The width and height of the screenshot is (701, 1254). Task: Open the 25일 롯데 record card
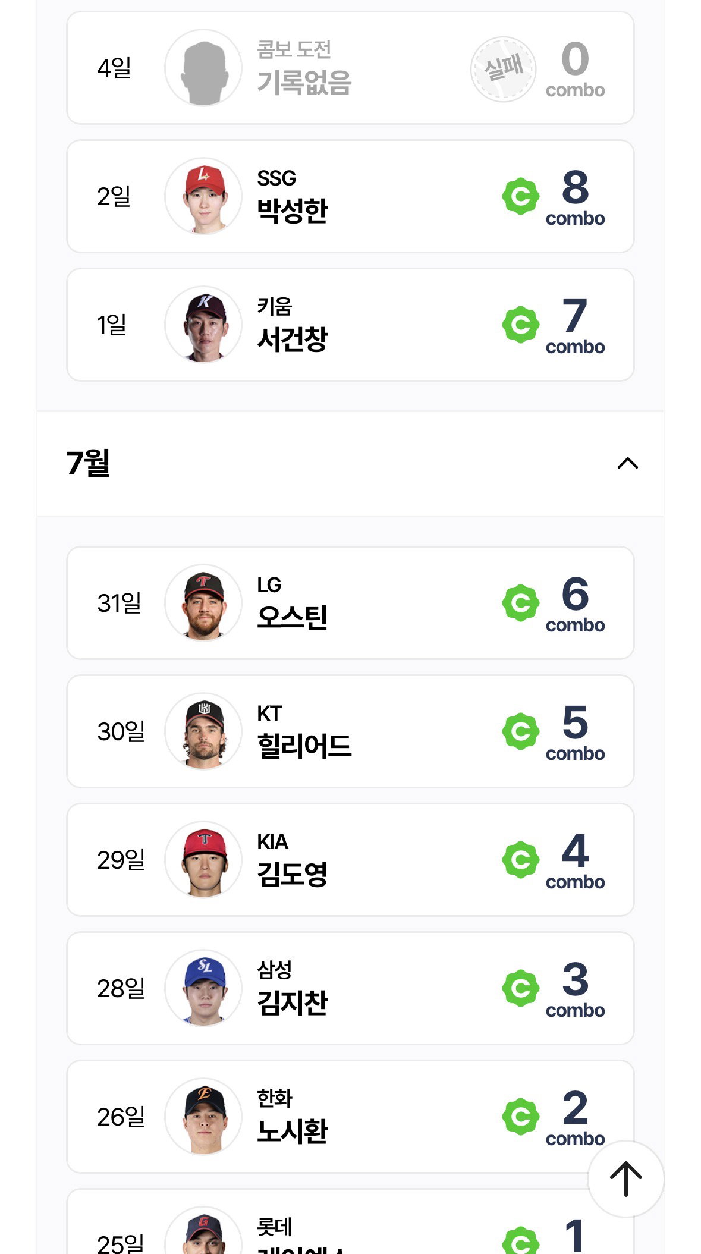tap(350, 1221)
